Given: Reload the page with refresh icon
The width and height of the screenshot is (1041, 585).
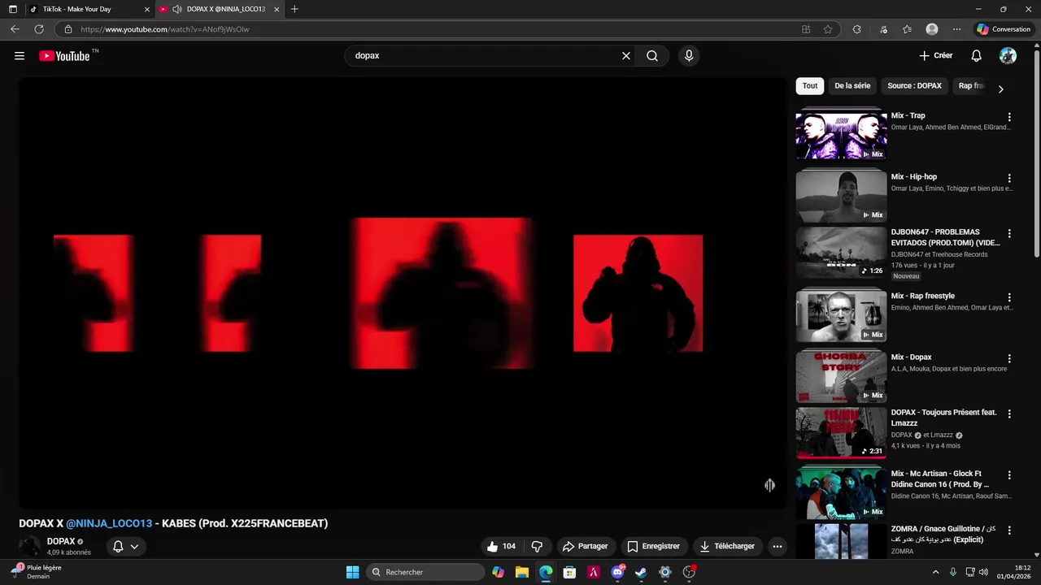Looking at the screenshot, I should 38,29.
